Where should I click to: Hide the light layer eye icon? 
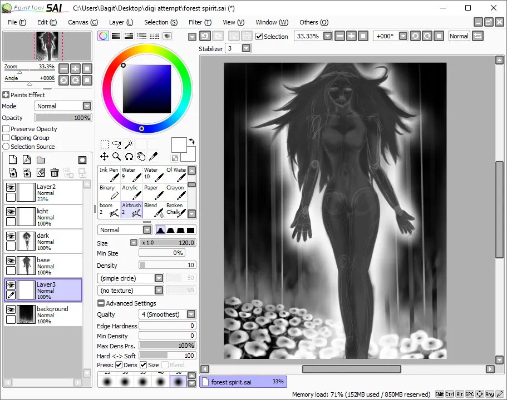11,212
